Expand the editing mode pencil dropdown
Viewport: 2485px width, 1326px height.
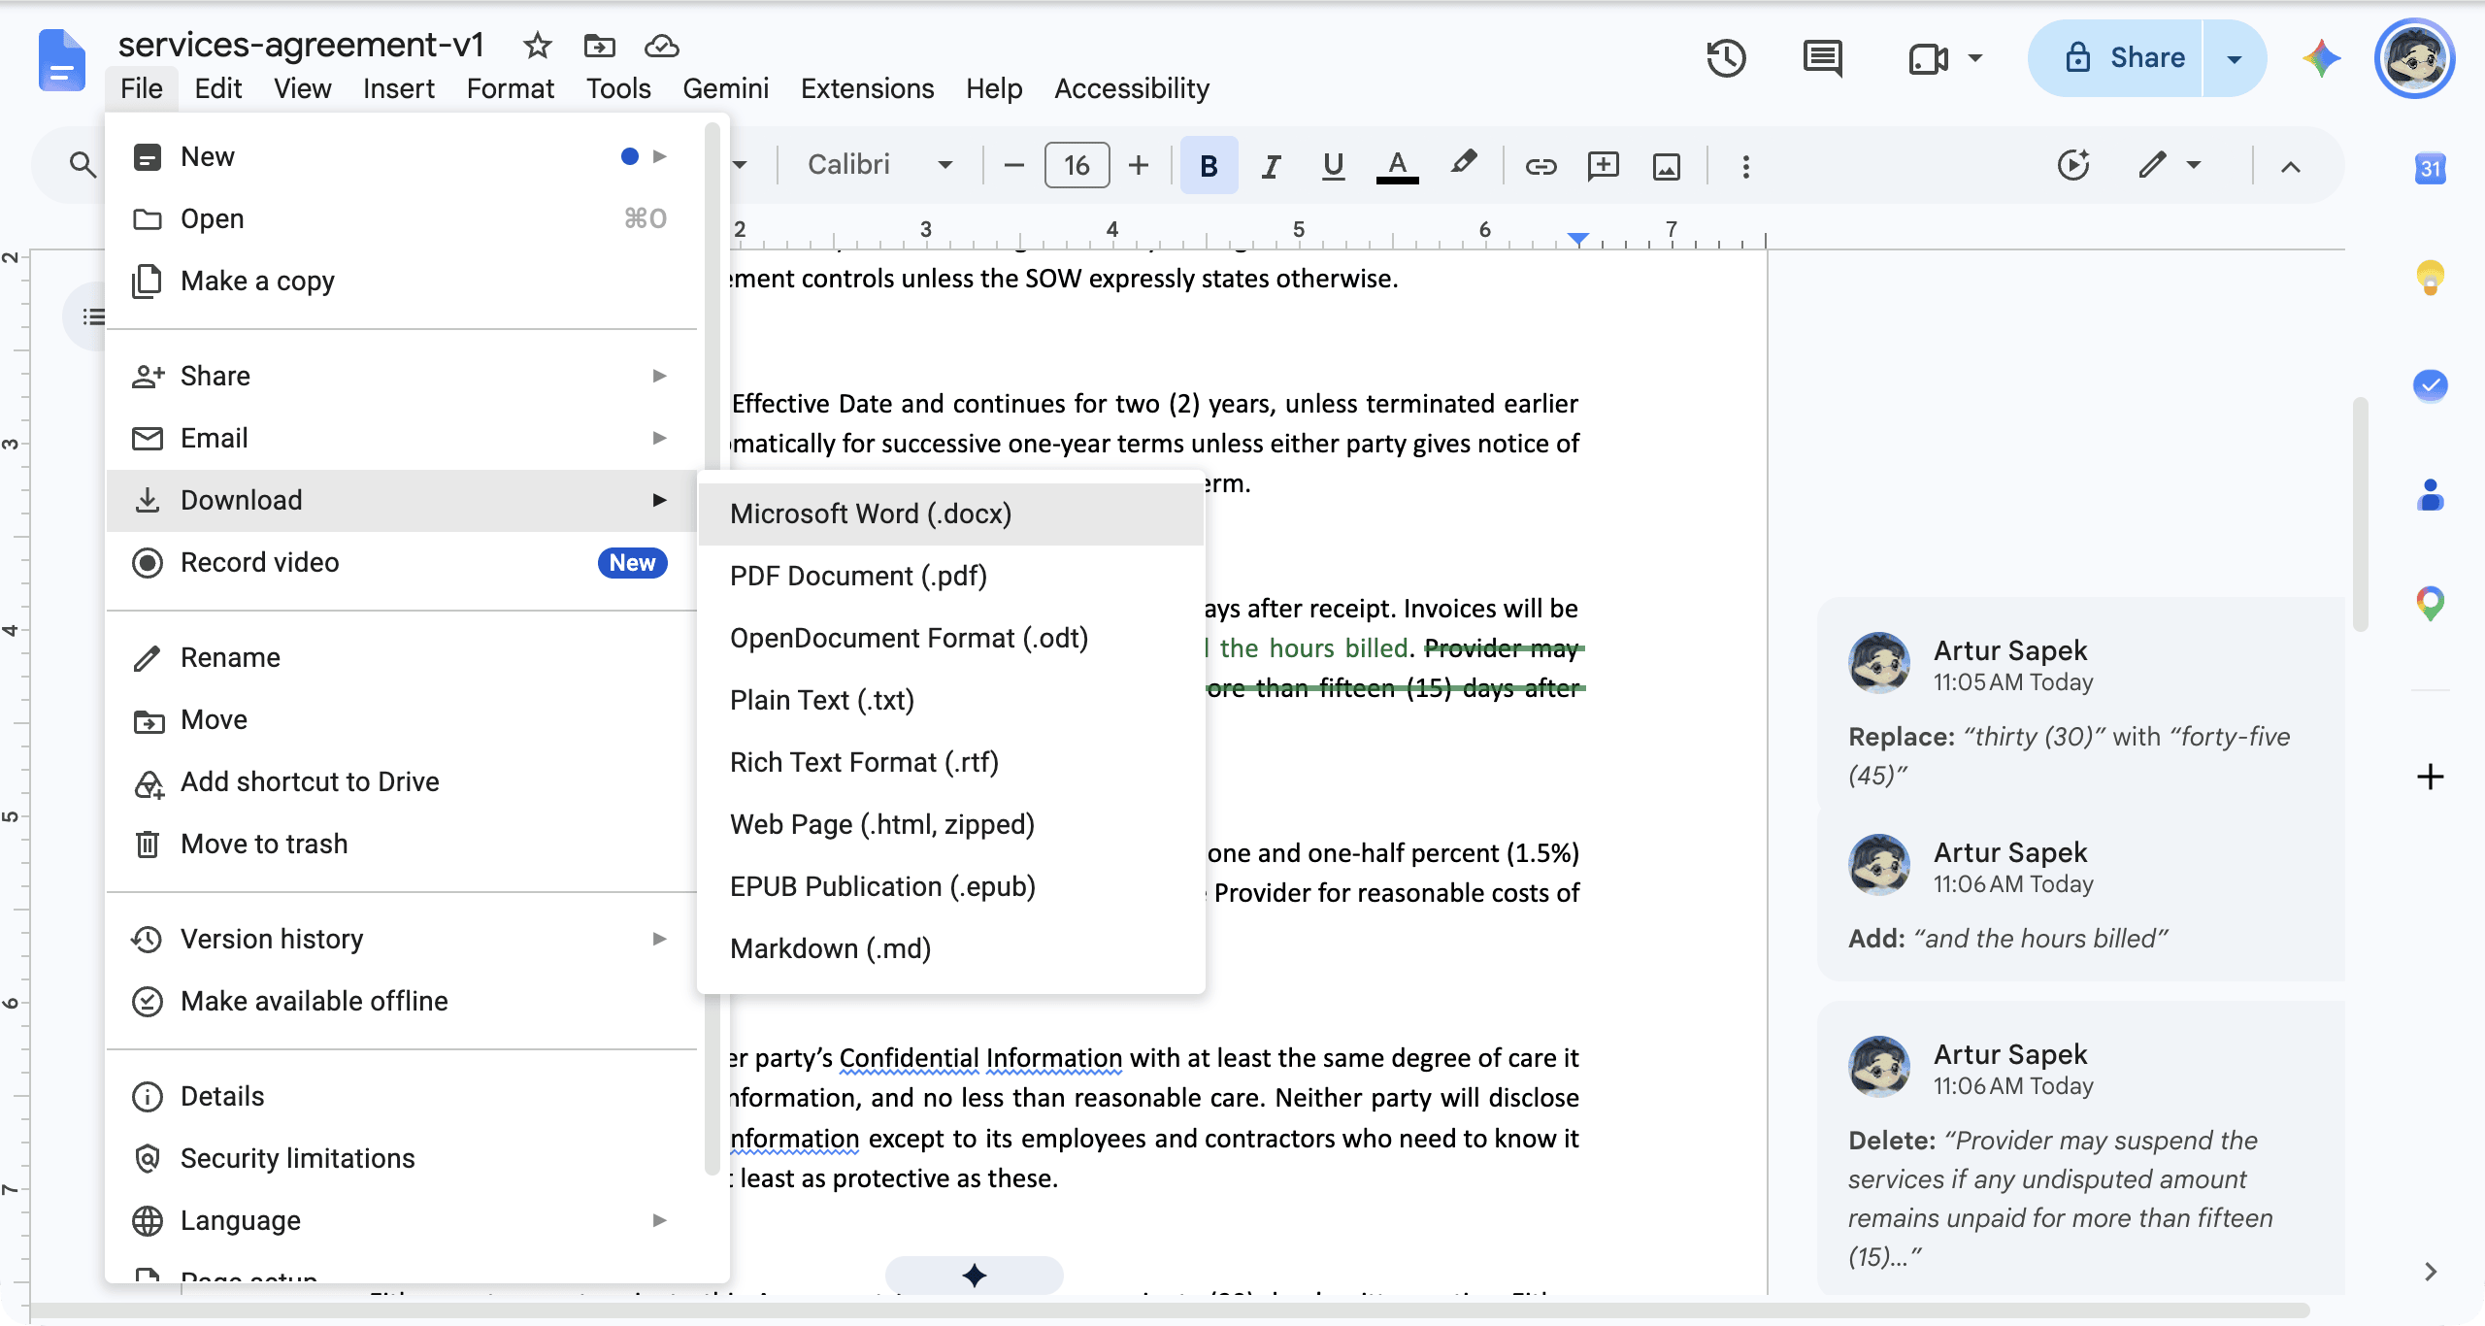pyautogui.click(x=2194, y=165)
